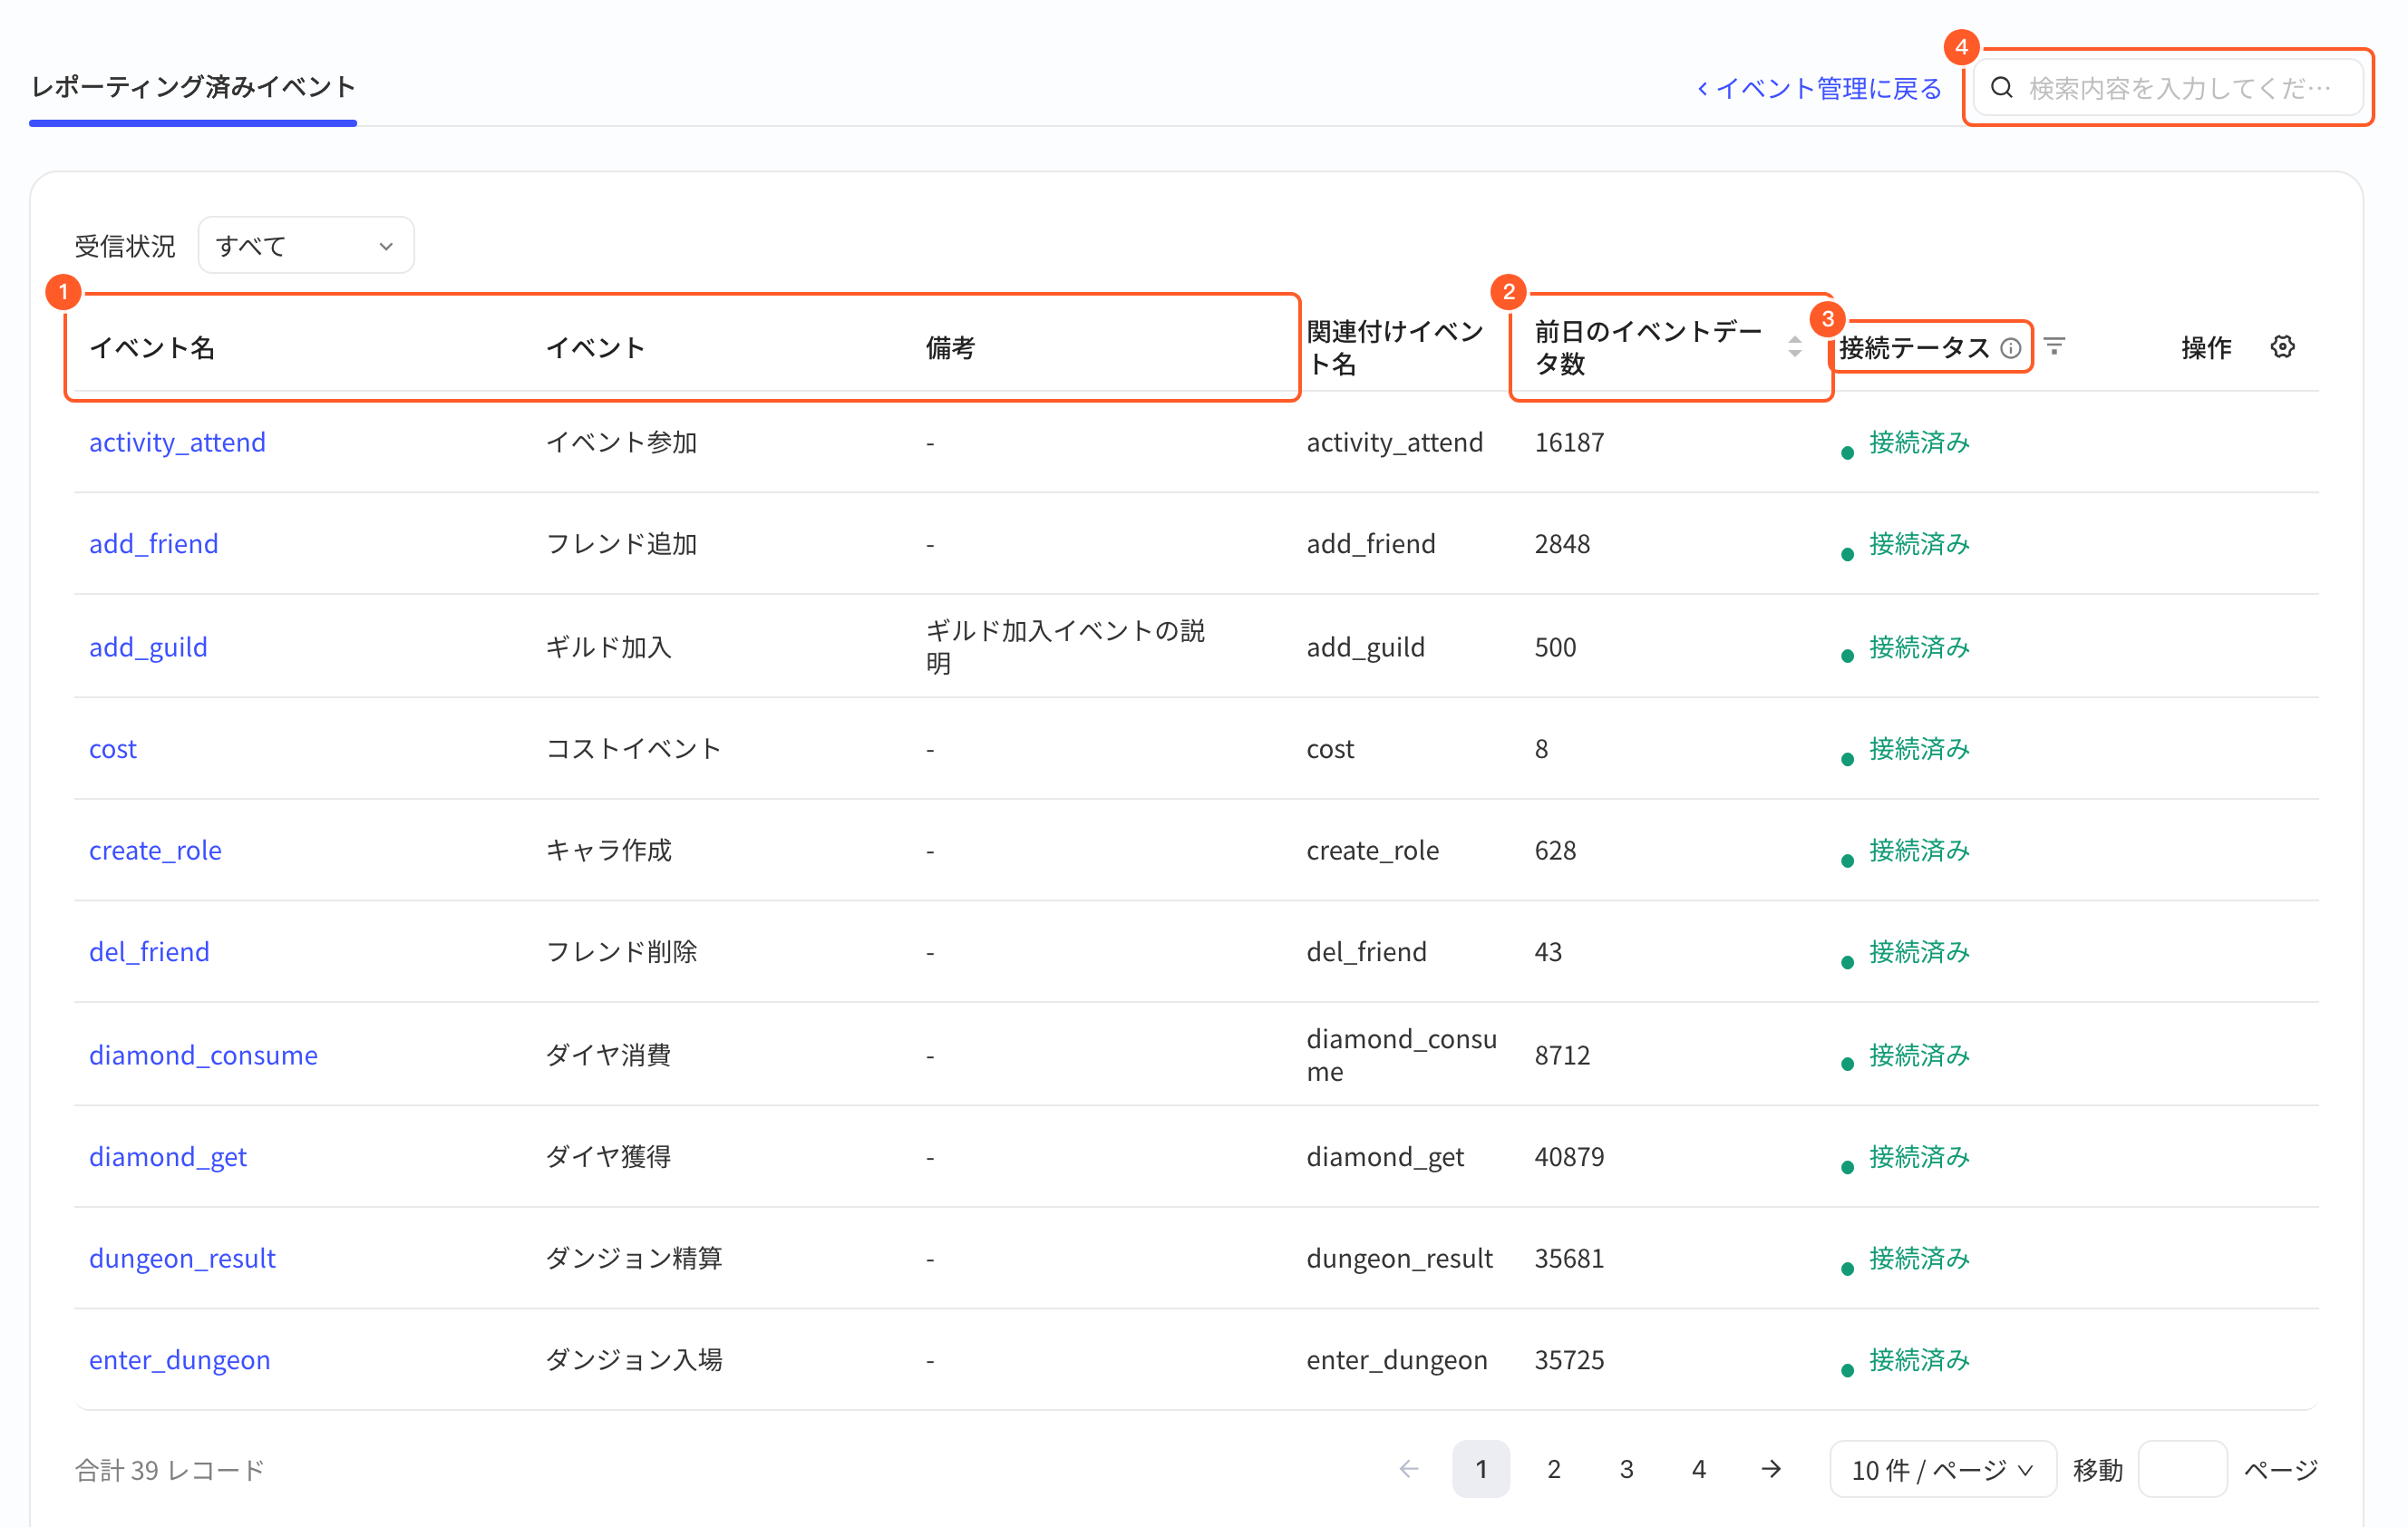Click the イベント名 column header

coord(152,347)
